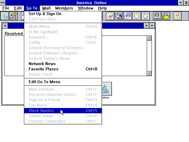The height and width of the screenshot is (142, 189).
Task: Select New Services entry
Action: [63, 89]
